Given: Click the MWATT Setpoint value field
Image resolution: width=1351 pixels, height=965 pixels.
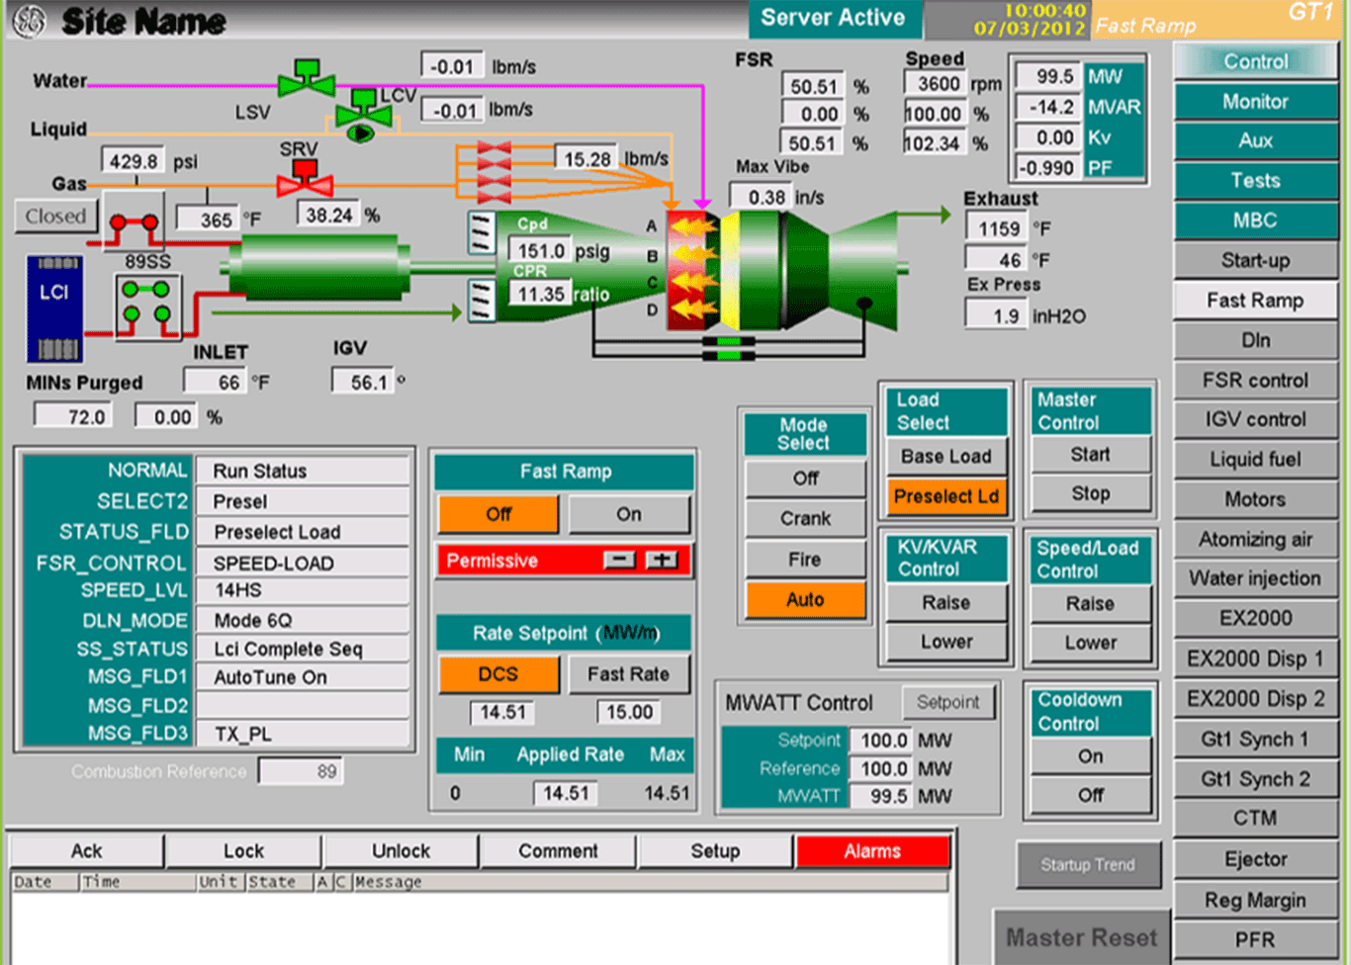Looking at the screenshot, I should (882, 741).
